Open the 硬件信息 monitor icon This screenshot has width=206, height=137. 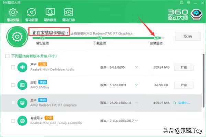[x=50, y=13]
